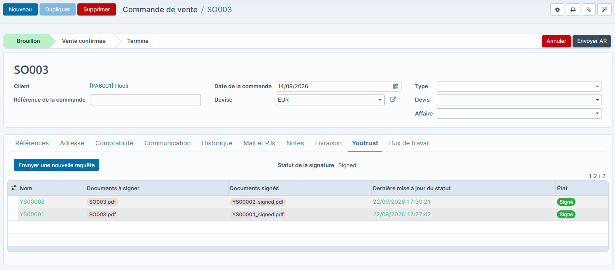Click the red Annuler button
The image size is (615, 270).
pos(556,41)
